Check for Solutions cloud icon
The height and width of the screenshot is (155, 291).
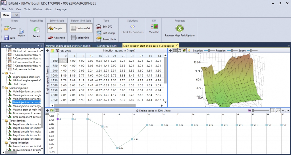(132, 26)
